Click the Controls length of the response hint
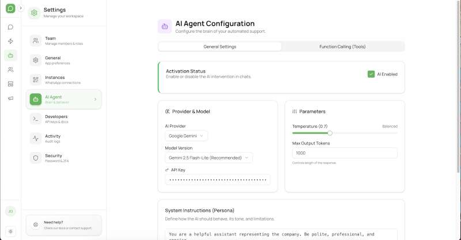The width and height of the screenshot is (461, 240). click(314, 163)
